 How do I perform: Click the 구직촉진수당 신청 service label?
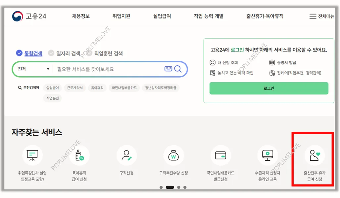[173, 173]
